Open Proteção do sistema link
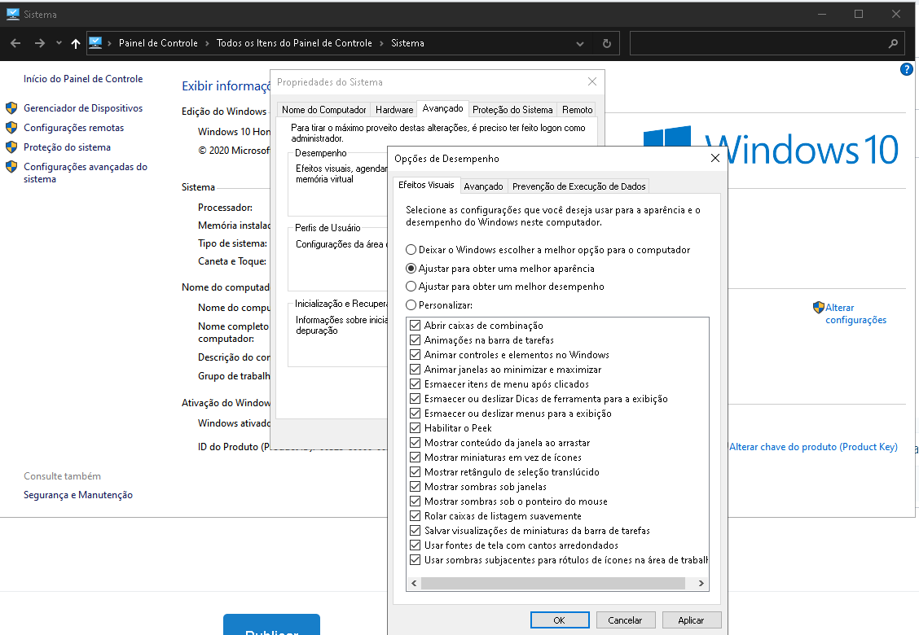This screenshot has height=635, width=919. click(67, 147)
